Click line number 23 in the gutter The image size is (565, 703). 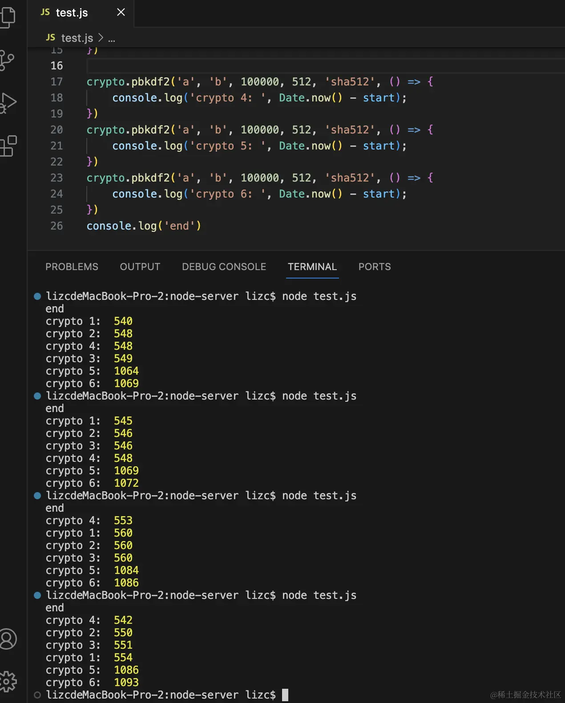[x=56, y=178]
